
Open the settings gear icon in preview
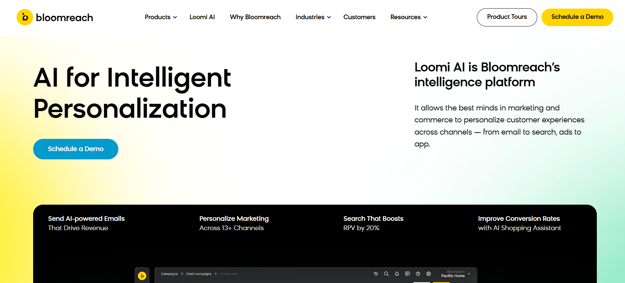429,274
